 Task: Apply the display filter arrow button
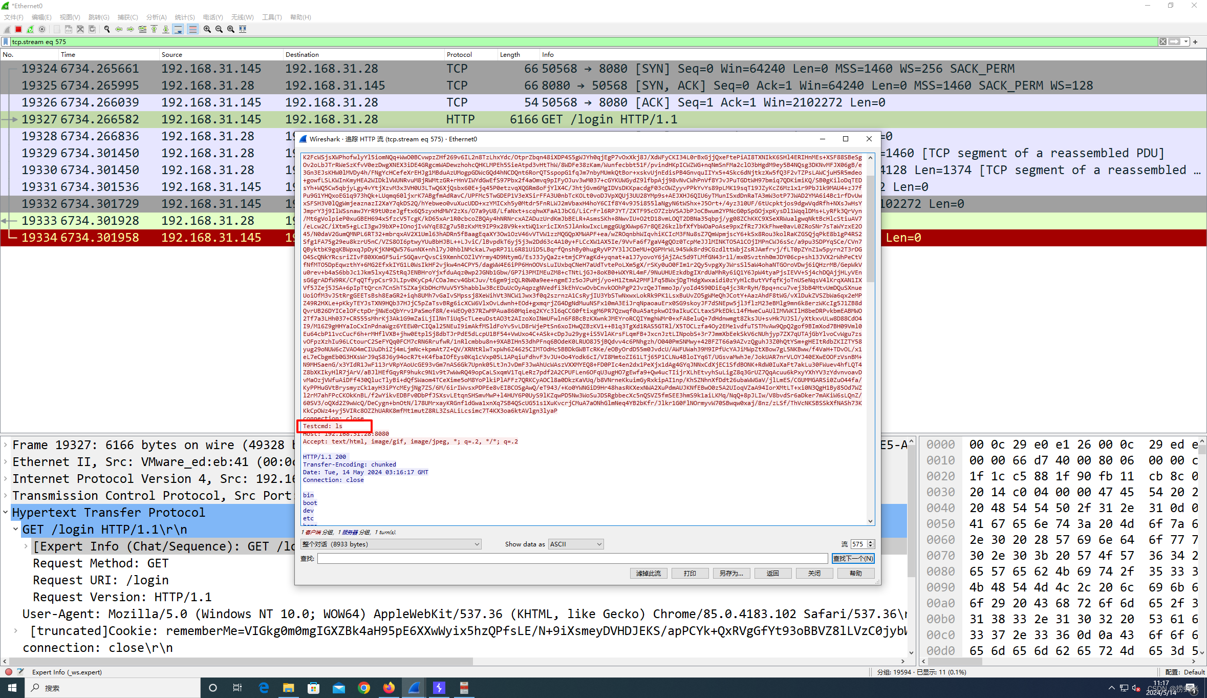tap(1174, 41)
